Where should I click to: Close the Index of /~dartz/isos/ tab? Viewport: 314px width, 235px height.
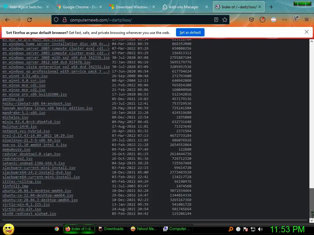coord(260,7)
